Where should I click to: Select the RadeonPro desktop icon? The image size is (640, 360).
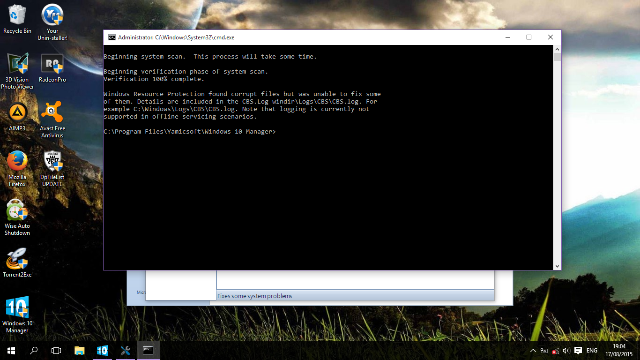pos(52,64)
